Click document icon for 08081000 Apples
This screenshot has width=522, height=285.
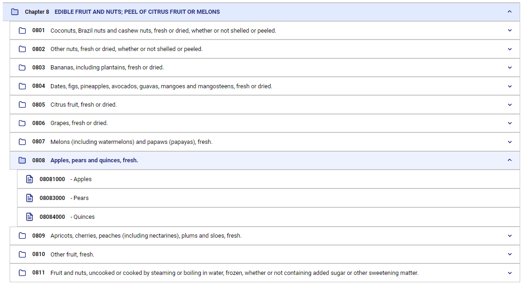[29, 179]
